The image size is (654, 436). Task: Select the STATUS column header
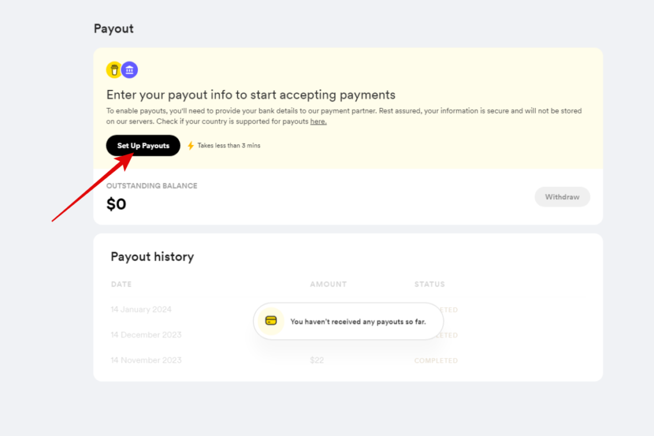point(429,284)
